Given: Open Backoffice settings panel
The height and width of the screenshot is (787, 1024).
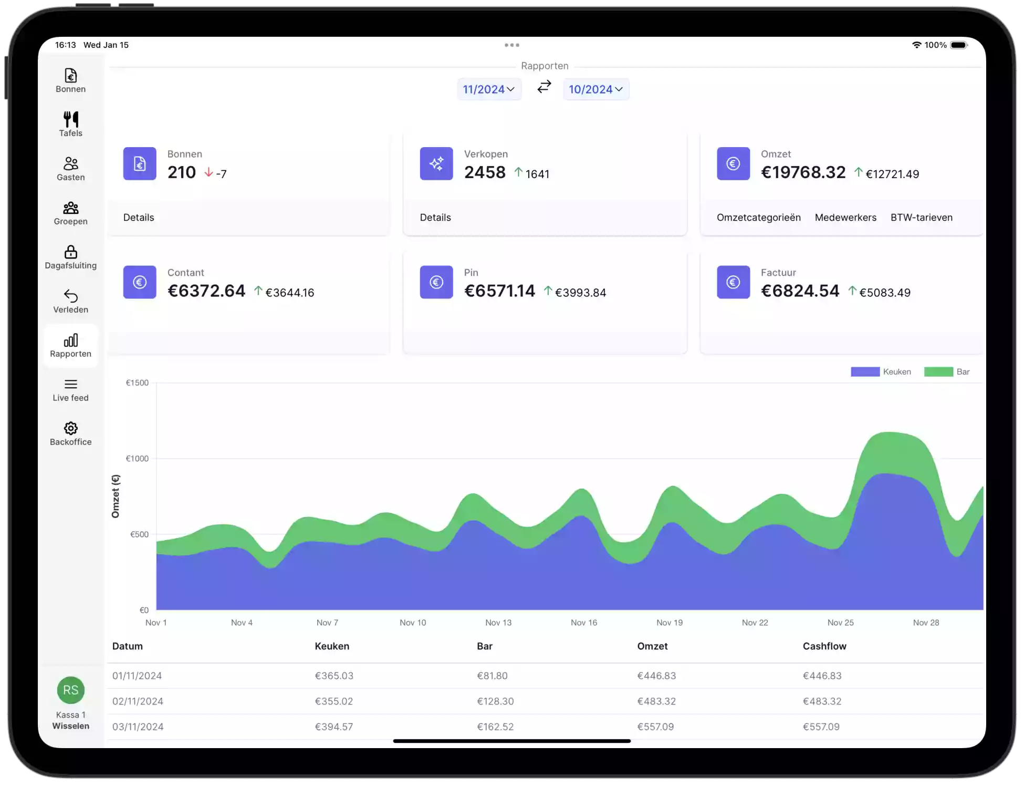Looking at the screenshot, I should [70, 432].
